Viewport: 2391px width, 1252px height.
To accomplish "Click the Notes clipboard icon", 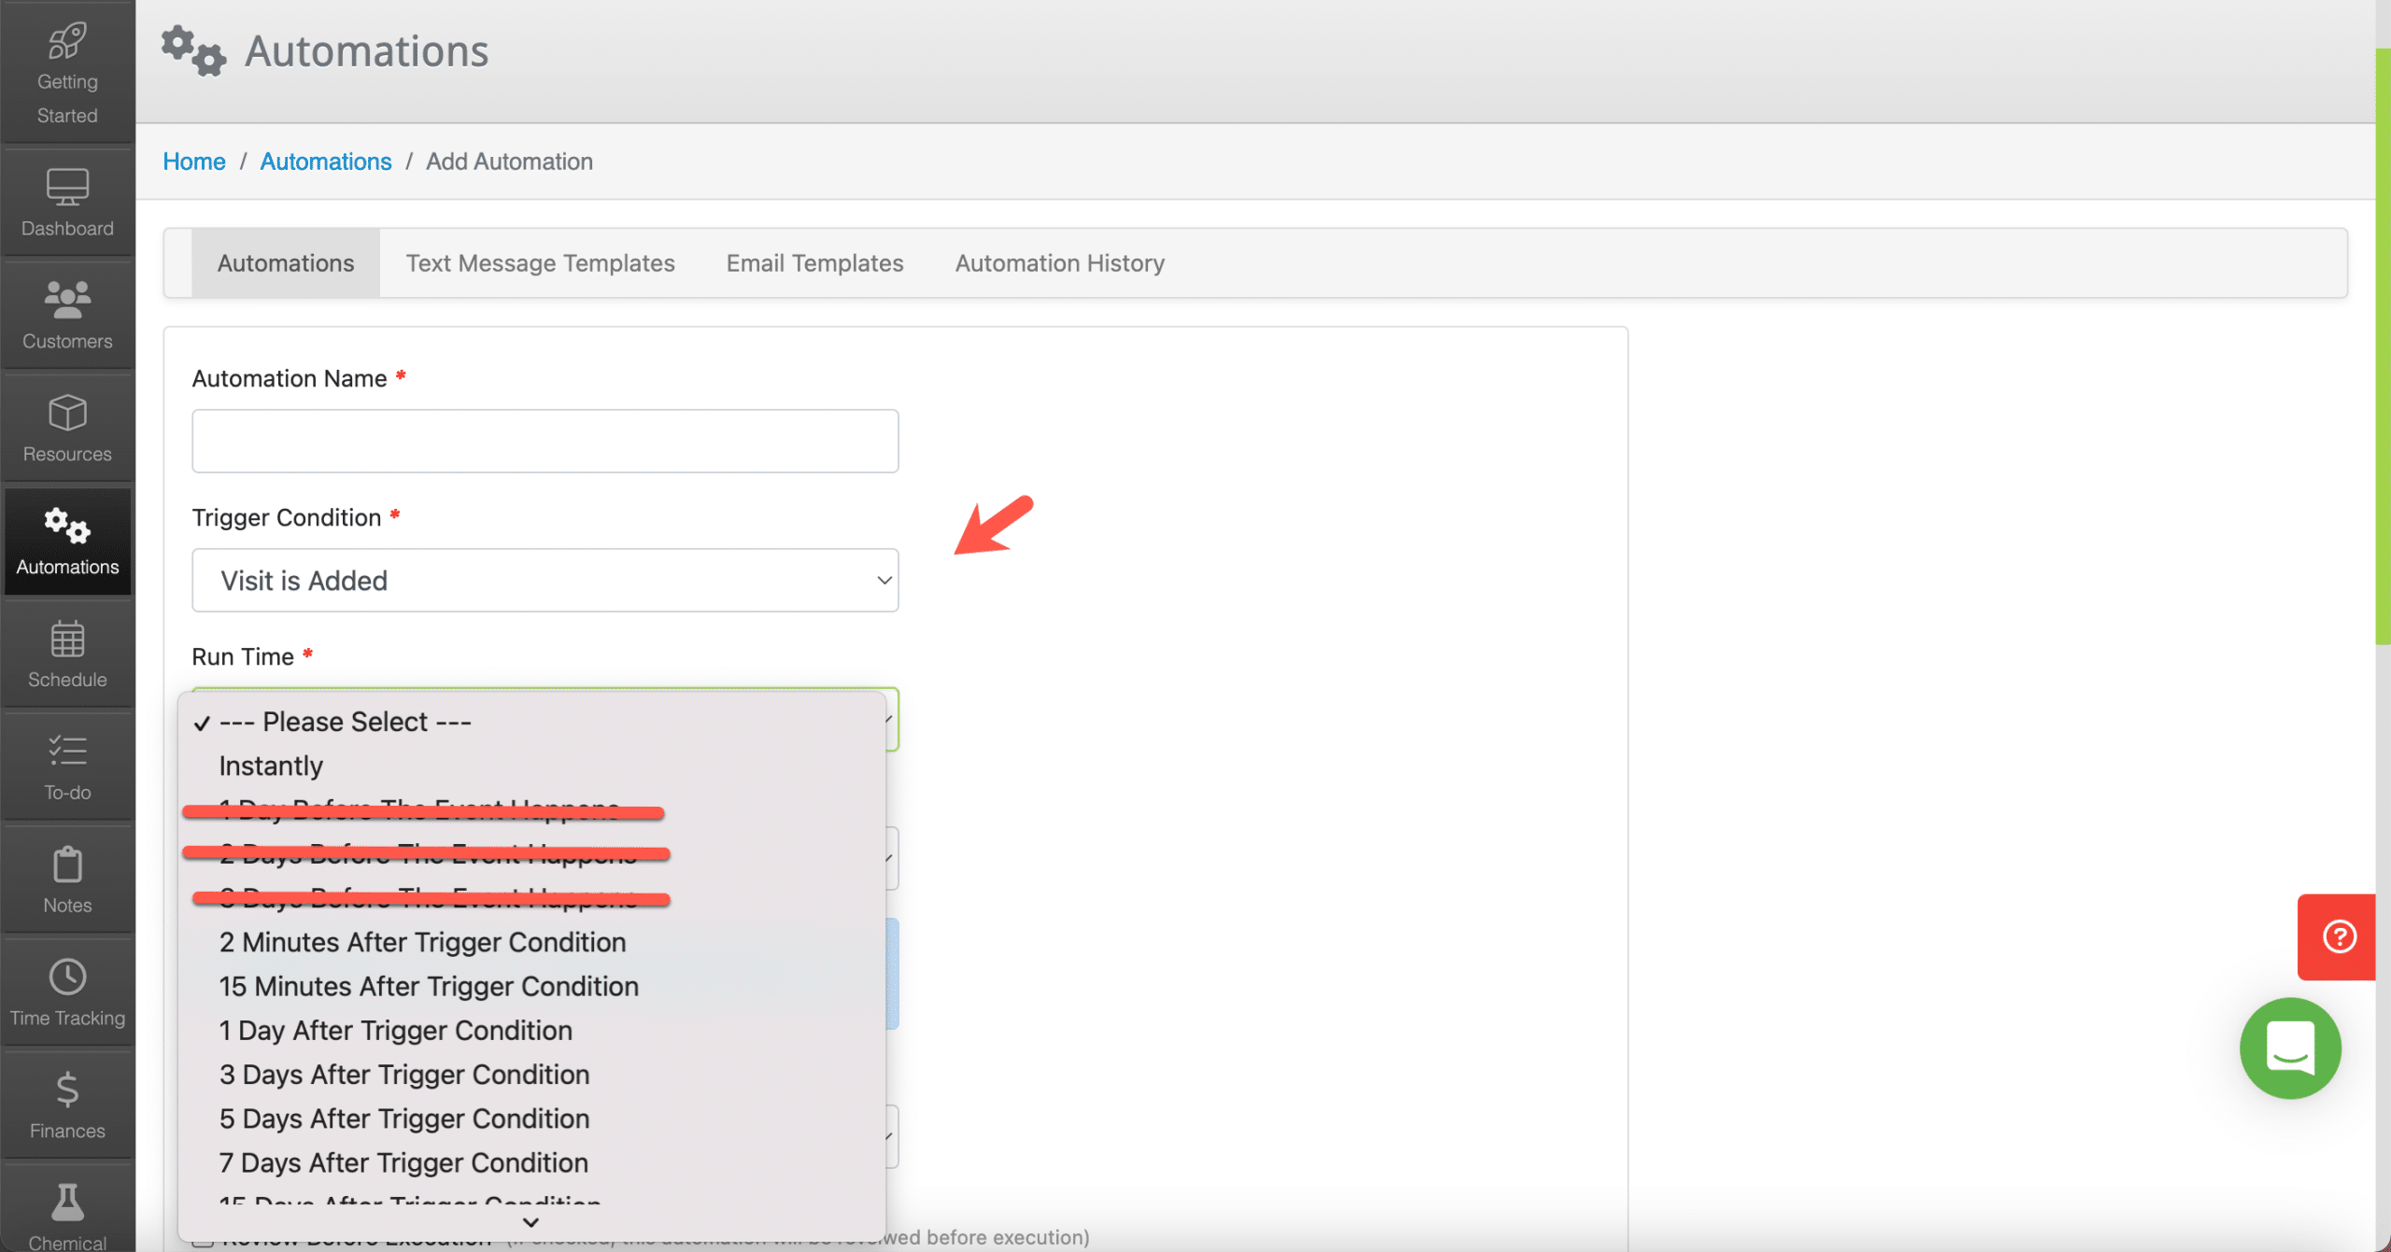I will pos(66,879).
